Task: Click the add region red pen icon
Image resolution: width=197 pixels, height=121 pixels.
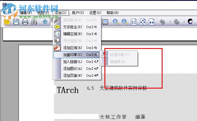Action: click(57, 48)
